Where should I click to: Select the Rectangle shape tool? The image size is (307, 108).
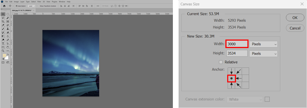click(x=3, y=47)
